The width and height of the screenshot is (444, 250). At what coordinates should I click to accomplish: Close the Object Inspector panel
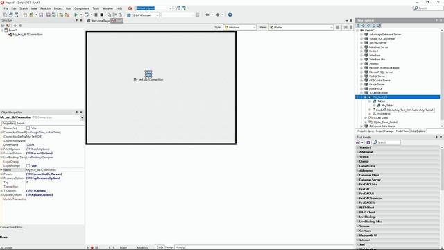click(x=81, y=112)
